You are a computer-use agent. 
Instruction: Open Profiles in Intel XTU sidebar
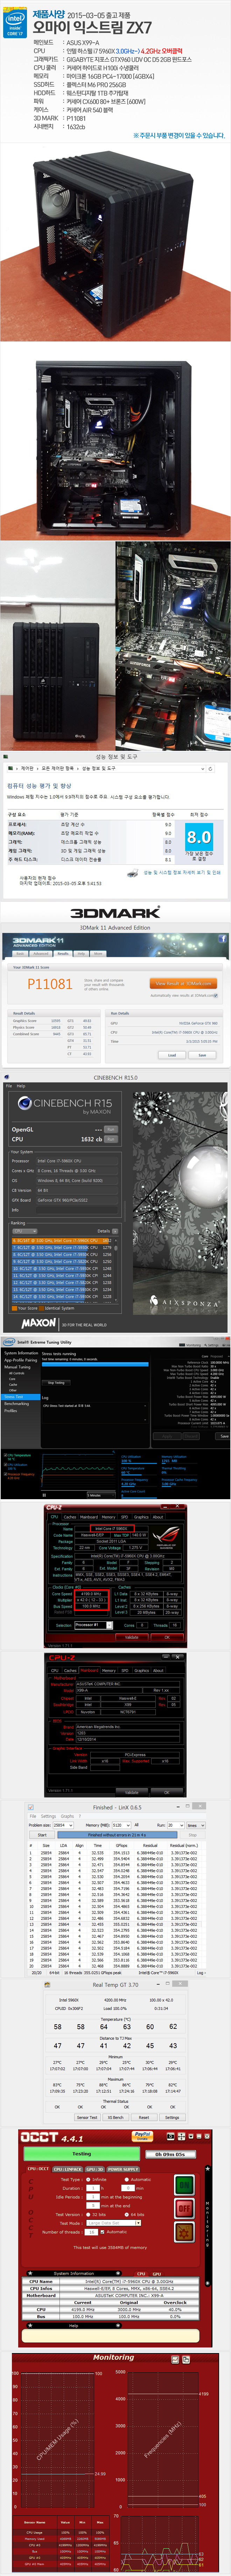click(x=10, y=1410)
